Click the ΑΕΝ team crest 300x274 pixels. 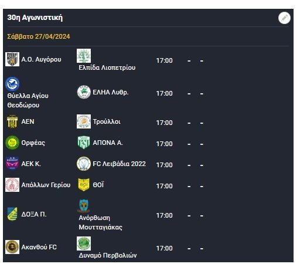pyautogui.click(x=12, y=121)
